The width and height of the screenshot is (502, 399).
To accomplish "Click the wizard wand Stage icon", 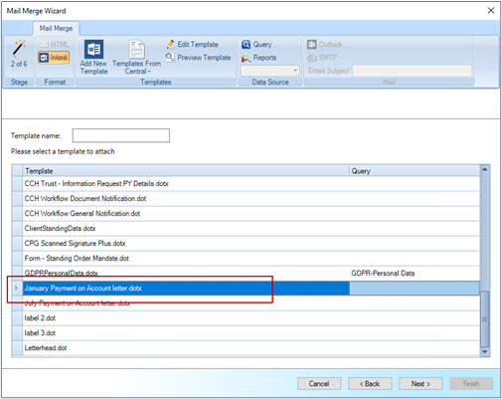I will click(19, 49).
